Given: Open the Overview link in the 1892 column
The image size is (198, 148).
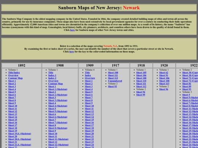Looking at the screenshot, I should (x=13, y=75).
